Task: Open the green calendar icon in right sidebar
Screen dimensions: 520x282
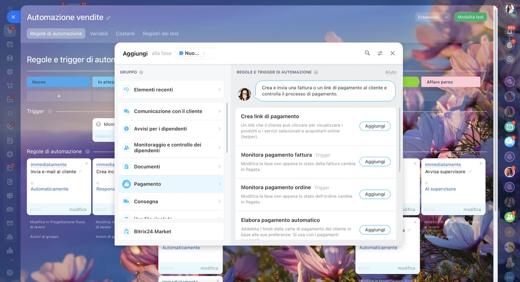Action: (509, 127)
